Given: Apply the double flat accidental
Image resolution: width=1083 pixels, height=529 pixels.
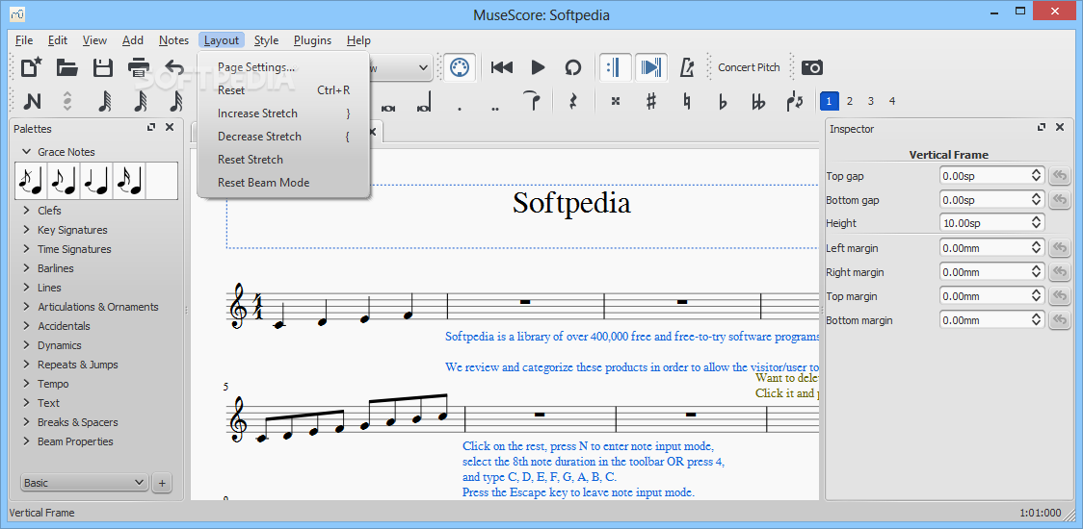Looking at the screenshot, I should click(758, 101).
